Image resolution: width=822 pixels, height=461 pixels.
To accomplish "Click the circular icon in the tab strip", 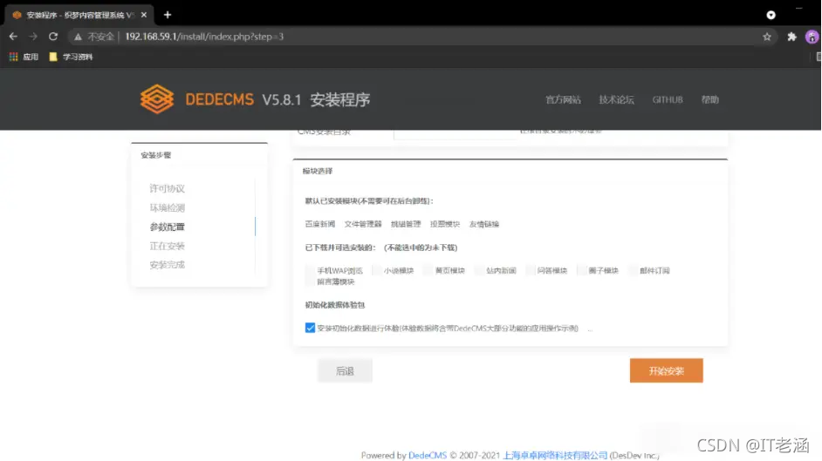I will pos(771,15).
